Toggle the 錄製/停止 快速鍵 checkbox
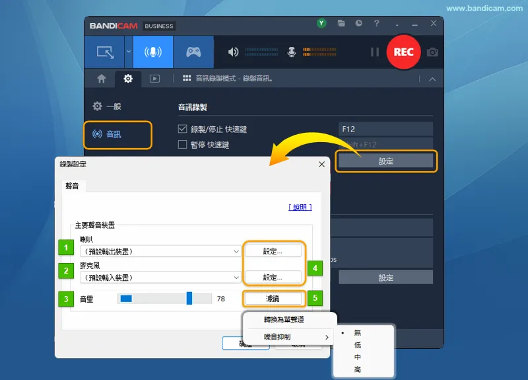This screenshot has width=528, height=380. pyautogui.click(x=182, y=129)
